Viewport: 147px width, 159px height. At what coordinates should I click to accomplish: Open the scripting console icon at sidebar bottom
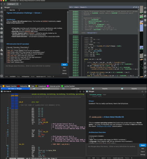pyautogui.click(x=2, y=76)
